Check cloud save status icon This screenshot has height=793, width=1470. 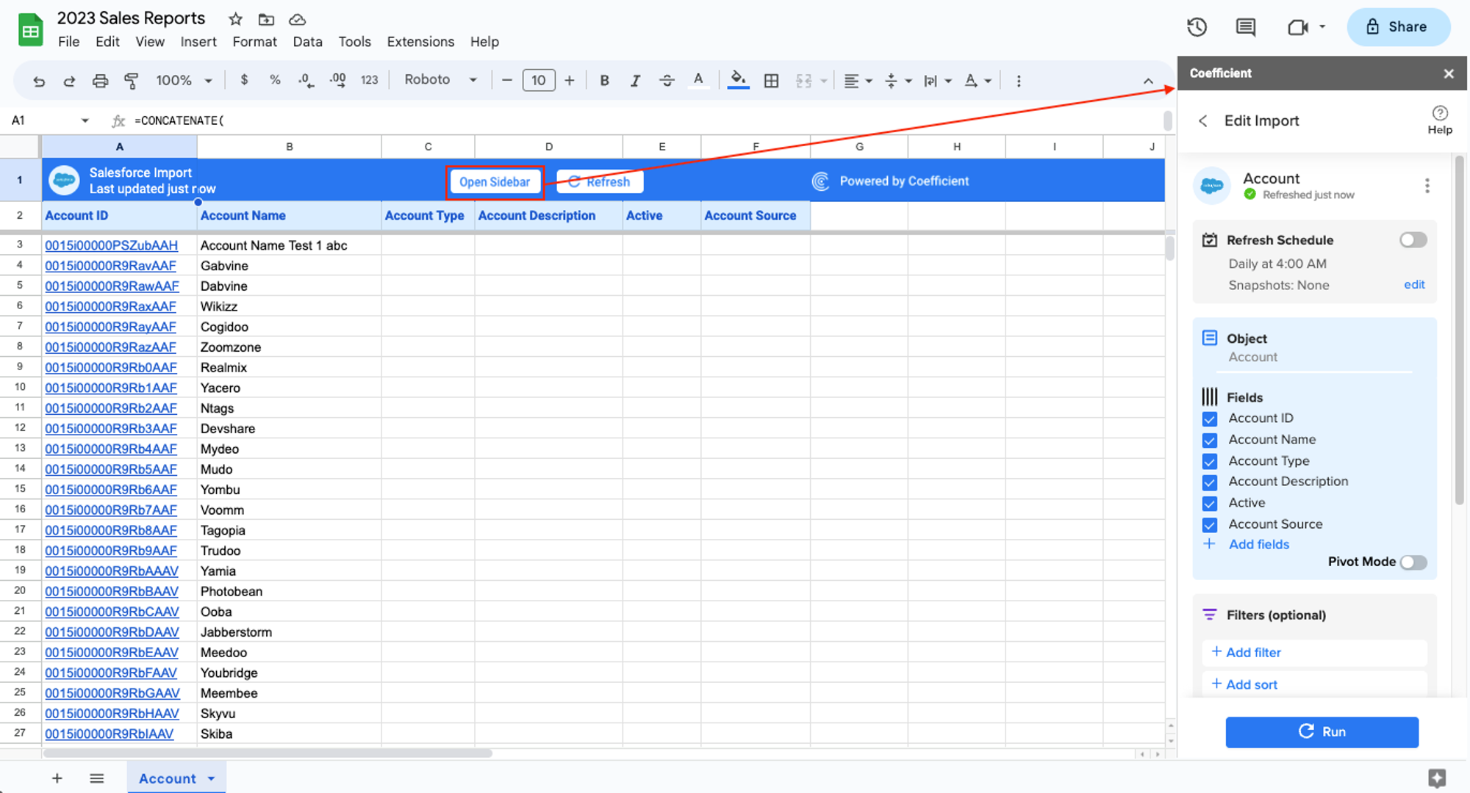[x=297, y=20]
